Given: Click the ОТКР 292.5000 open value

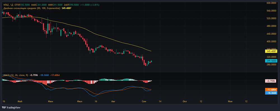Looking at the screenshot, I should (22, 5).
